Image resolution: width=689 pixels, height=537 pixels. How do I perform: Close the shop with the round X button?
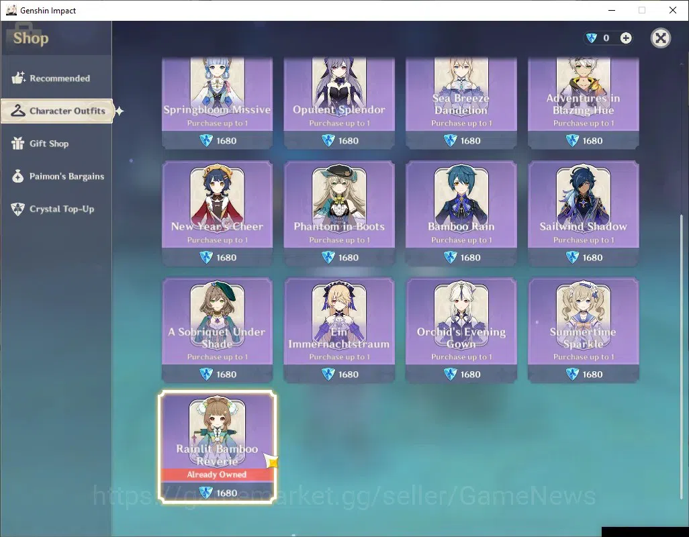click(660, 38)
